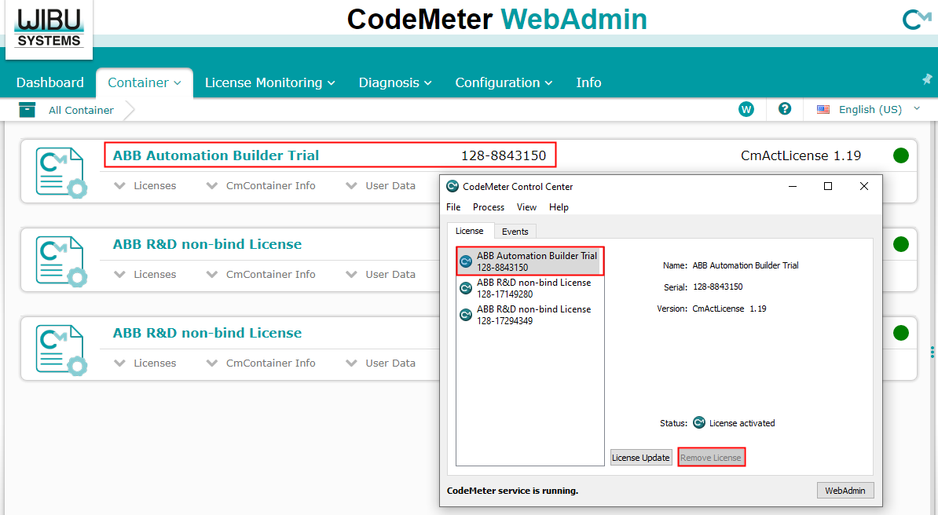Click green status dot of second container card
The height and width of the screenshot is (515, 938).
901,244
